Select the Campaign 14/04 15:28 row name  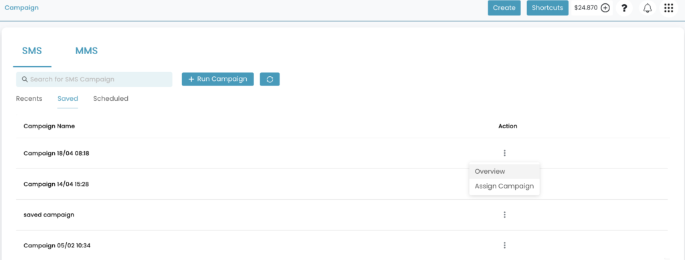56,184
